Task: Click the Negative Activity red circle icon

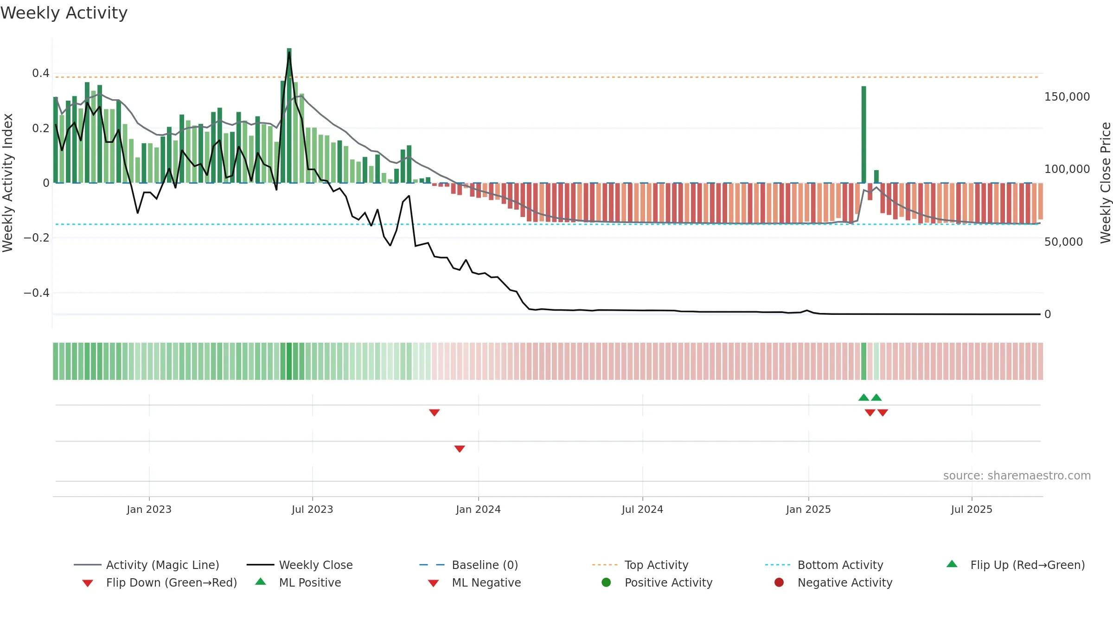Action: pos(779,582)
